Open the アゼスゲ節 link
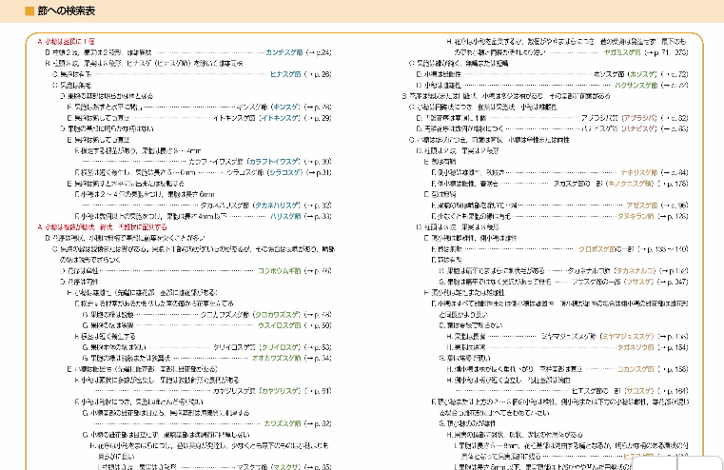The width and height of the screenshot is (724, 470). click(x=642, y=206)
